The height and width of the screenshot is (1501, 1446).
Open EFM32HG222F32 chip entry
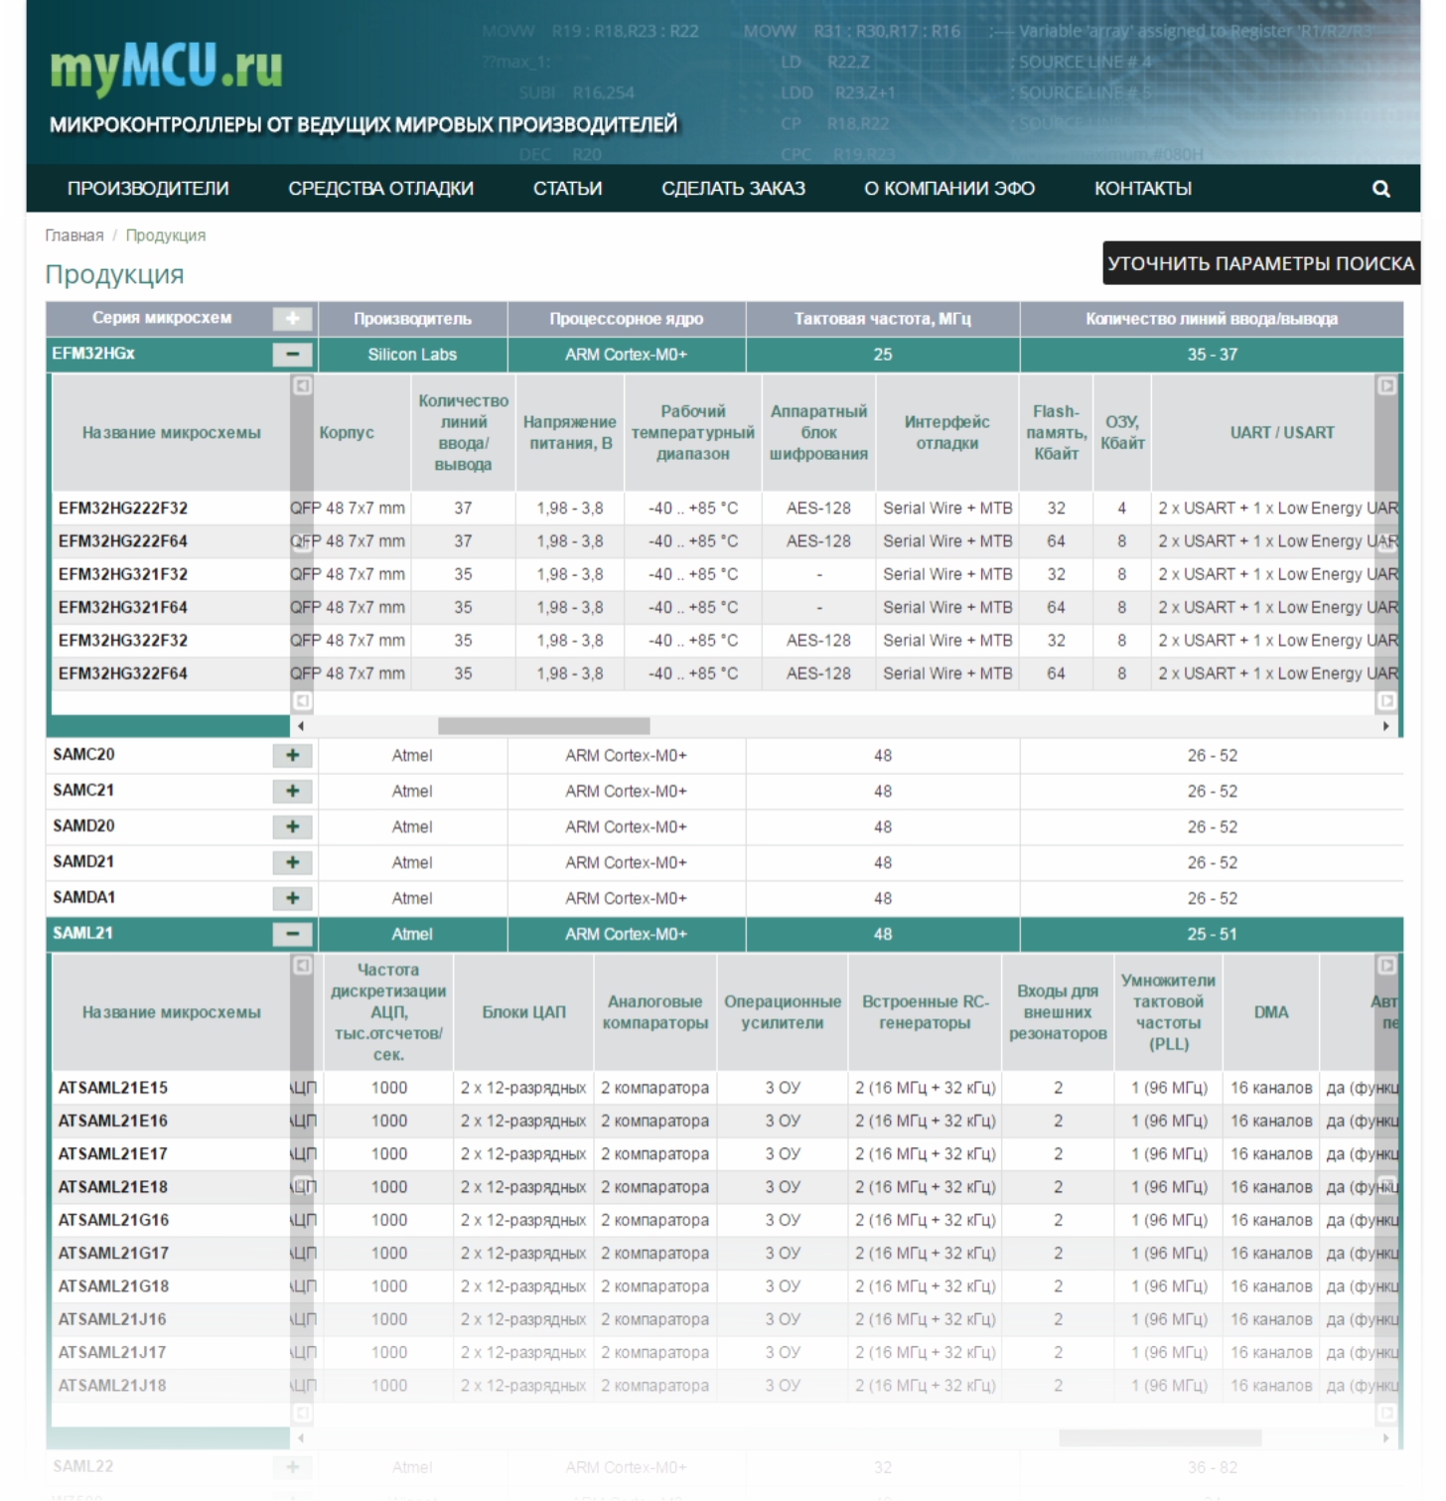[x=123, y=508]
